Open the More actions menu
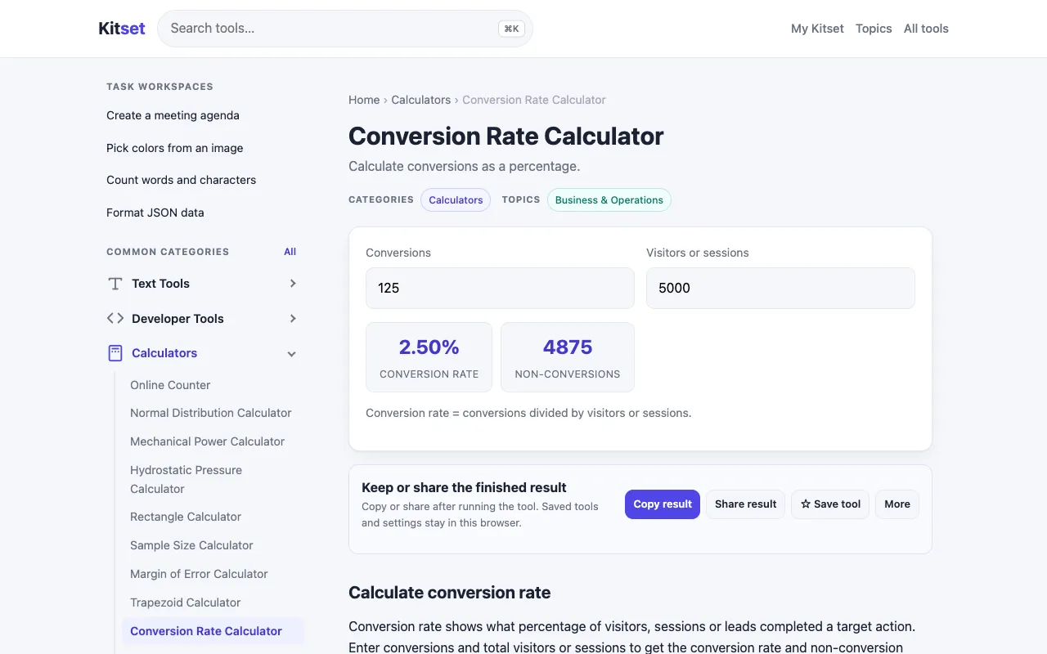1047x654 pixels. (x=897, y=504)
